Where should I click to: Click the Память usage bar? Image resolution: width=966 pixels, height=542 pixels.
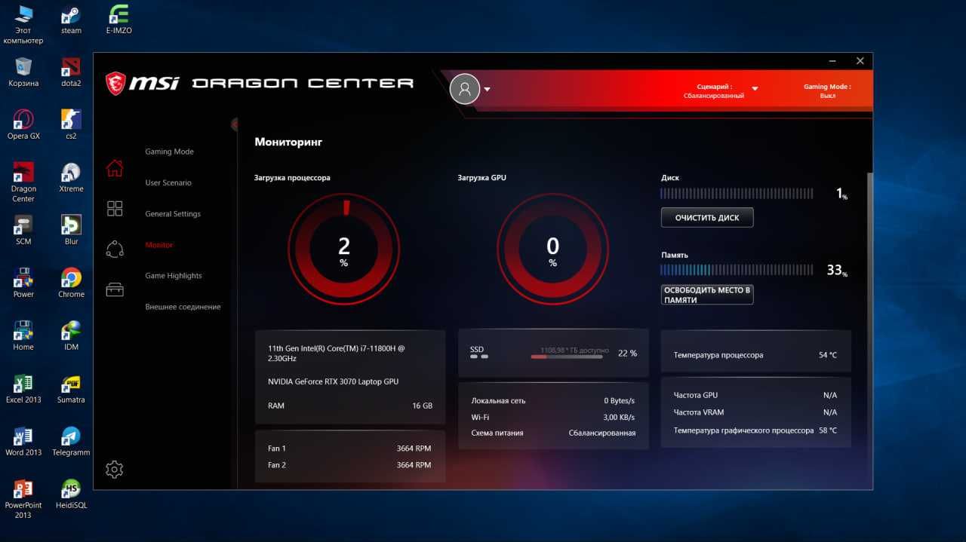point(737,270)
